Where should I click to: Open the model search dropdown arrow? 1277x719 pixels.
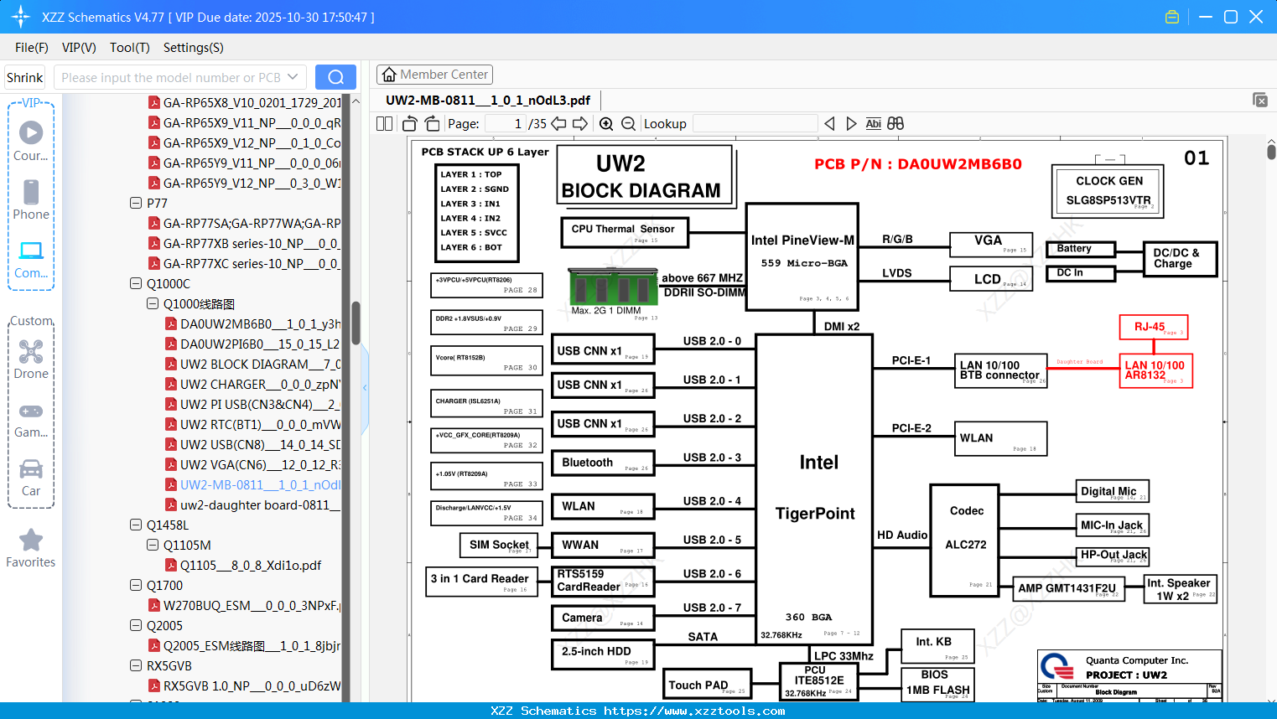click(x=293, y=77)
